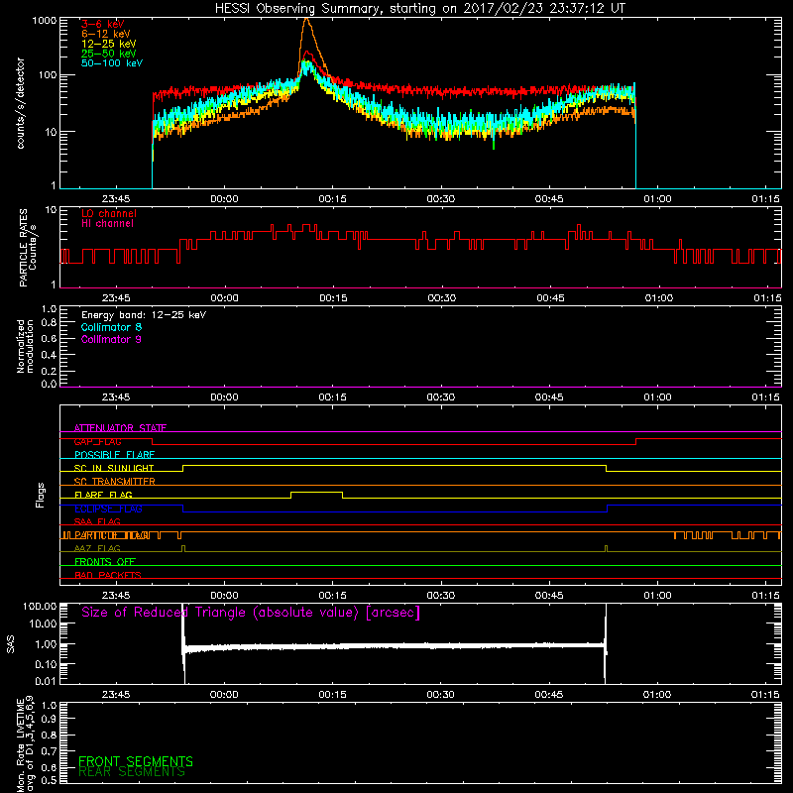
Task: Click the PARTICLE_FLAG label
Action: (x=111, y=535)
